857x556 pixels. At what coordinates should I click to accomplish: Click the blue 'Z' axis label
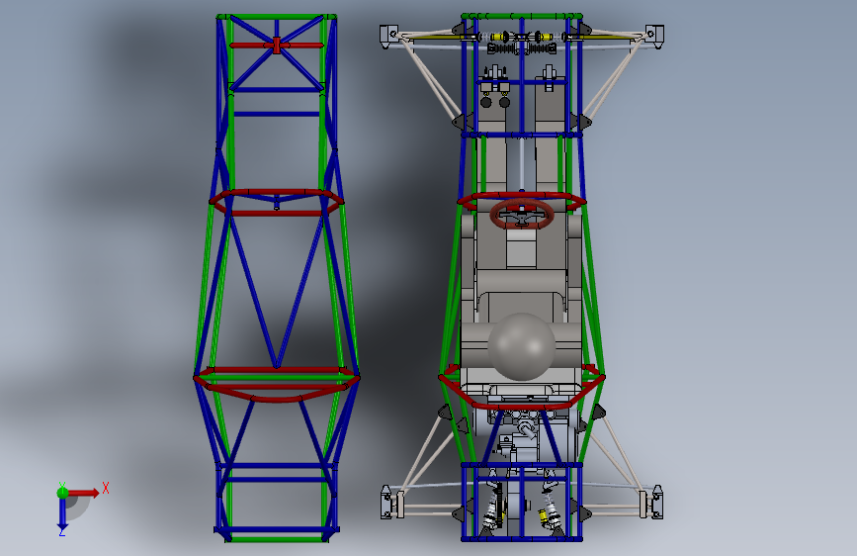(62, 532)
